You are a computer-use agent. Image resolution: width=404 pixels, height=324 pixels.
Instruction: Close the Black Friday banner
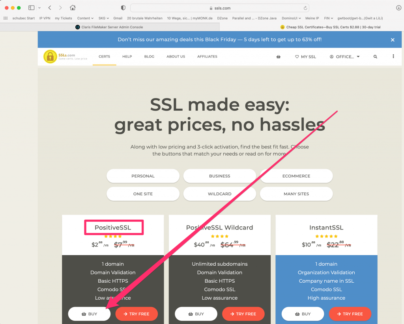(393, 40)
